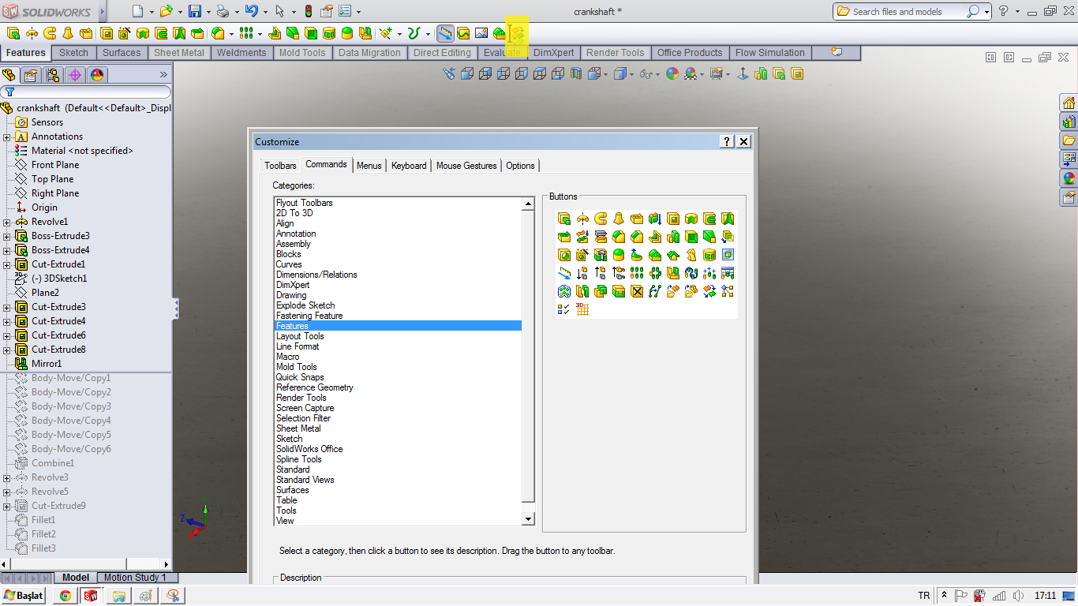Click the Help question mark button in Customize dialog
The height and width of the screenshot is (606, 1078).
pos(727,141)
